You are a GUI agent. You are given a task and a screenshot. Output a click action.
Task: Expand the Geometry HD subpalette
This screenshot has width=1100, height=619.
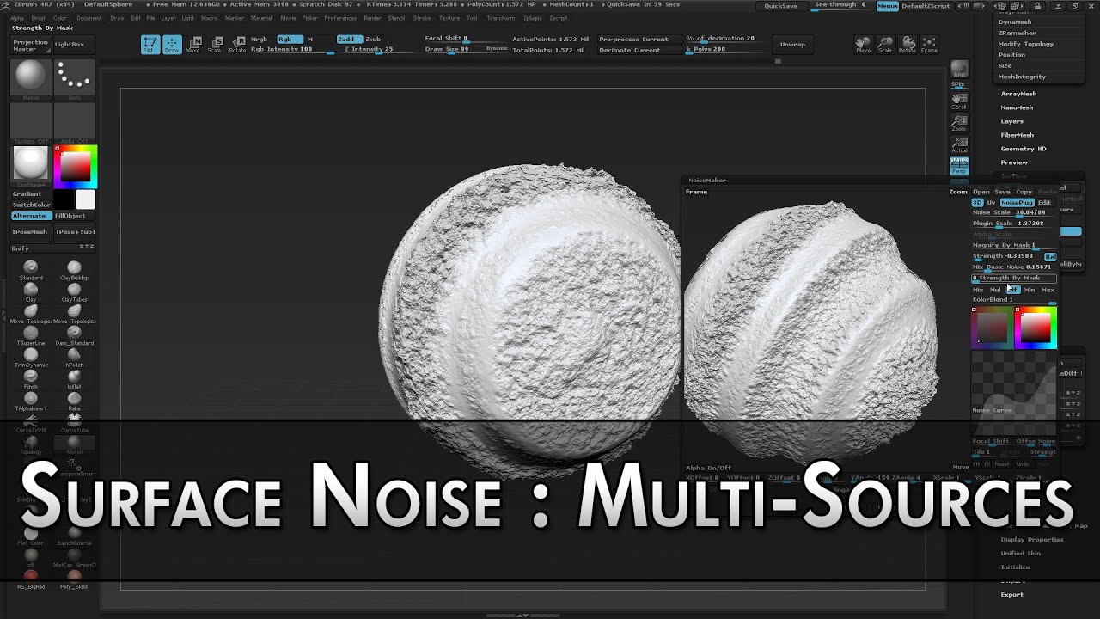tap(1023, 149)
